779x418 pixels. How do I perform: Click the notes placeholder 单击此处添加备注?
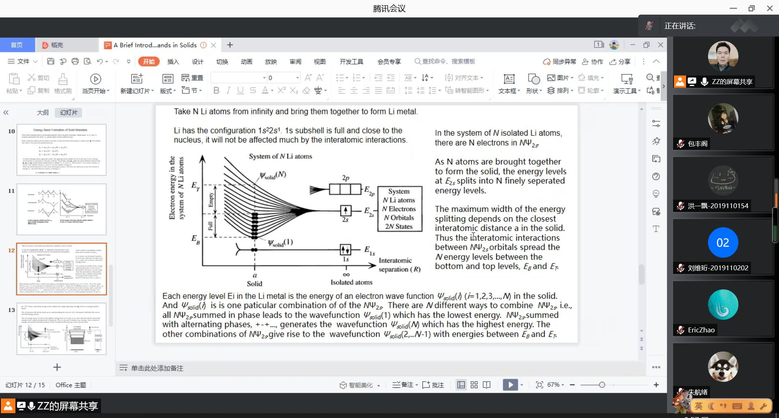157,368
